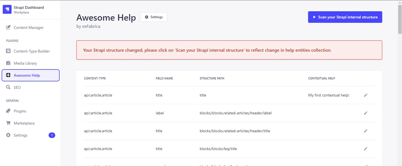Click the SEO magnifier icon

[x=8, y=87]
